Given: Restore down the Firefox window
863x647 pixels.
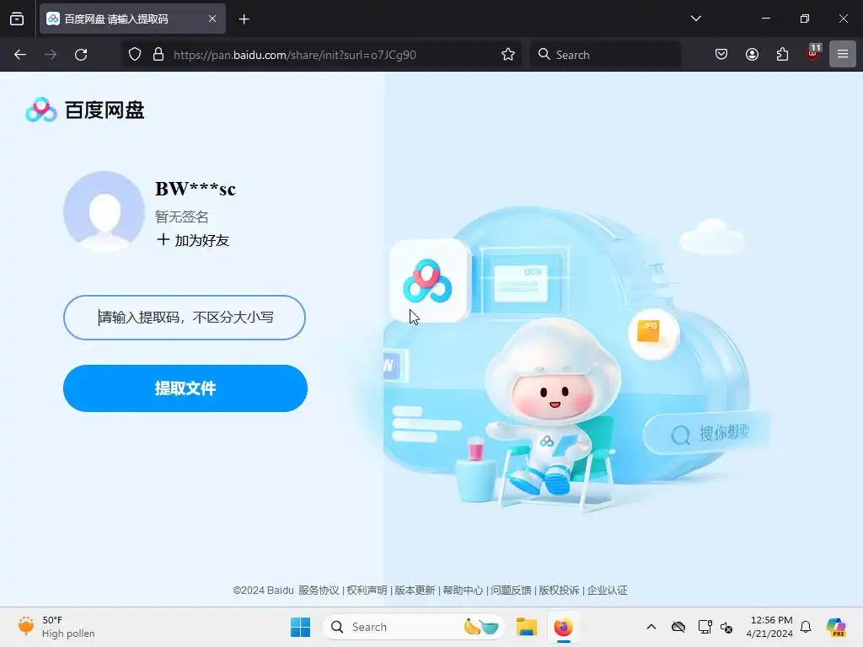Looking at the screenshot, I should 805,19.
